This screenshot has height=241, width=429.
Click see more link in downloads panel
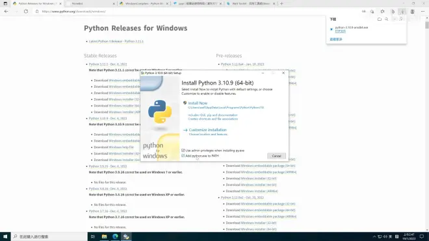point(336,40)
